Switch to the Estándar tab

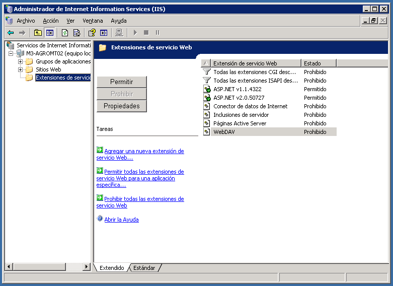click(x=144, y=268)
